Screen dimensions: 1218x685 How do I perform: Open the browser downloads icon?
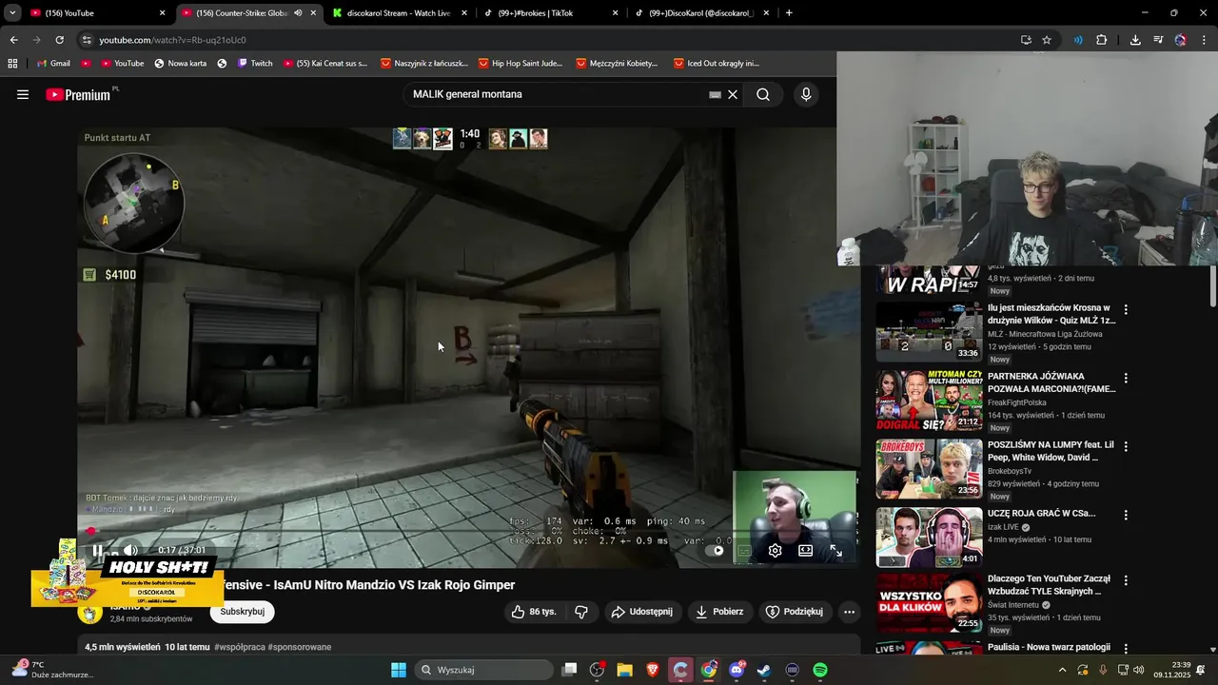[1135, 40]
